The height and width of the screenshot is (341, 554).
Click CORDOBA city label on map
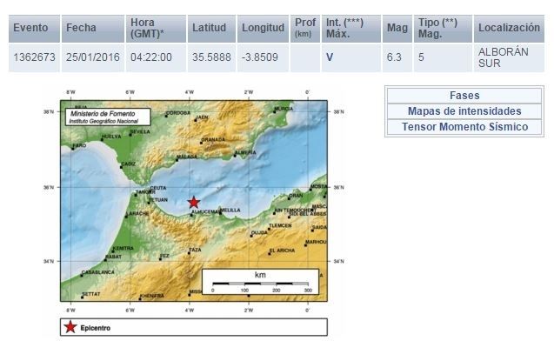tap(178, 113)
